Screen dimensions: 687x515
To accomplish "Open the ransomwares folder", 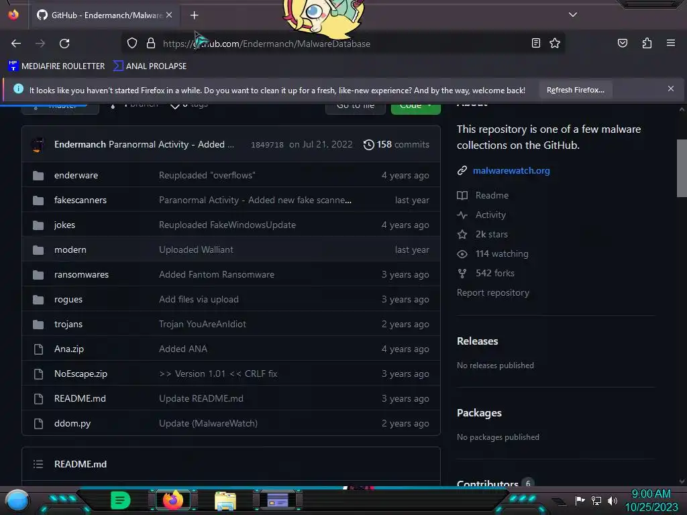I will [x=81, y=274].
